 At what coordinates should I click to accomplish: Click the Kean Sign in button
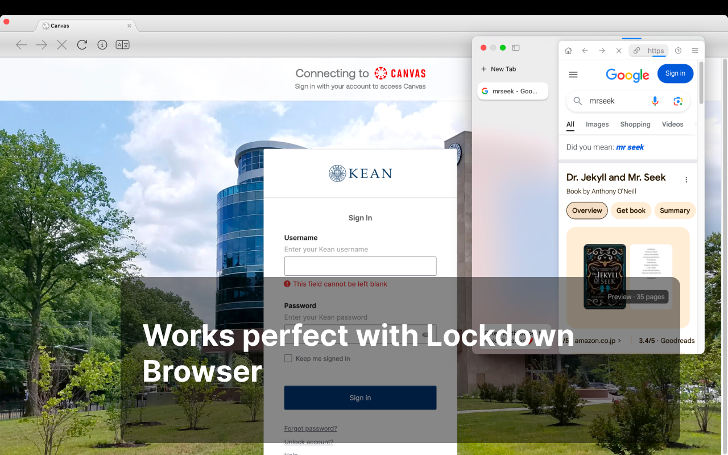[360, 398]
